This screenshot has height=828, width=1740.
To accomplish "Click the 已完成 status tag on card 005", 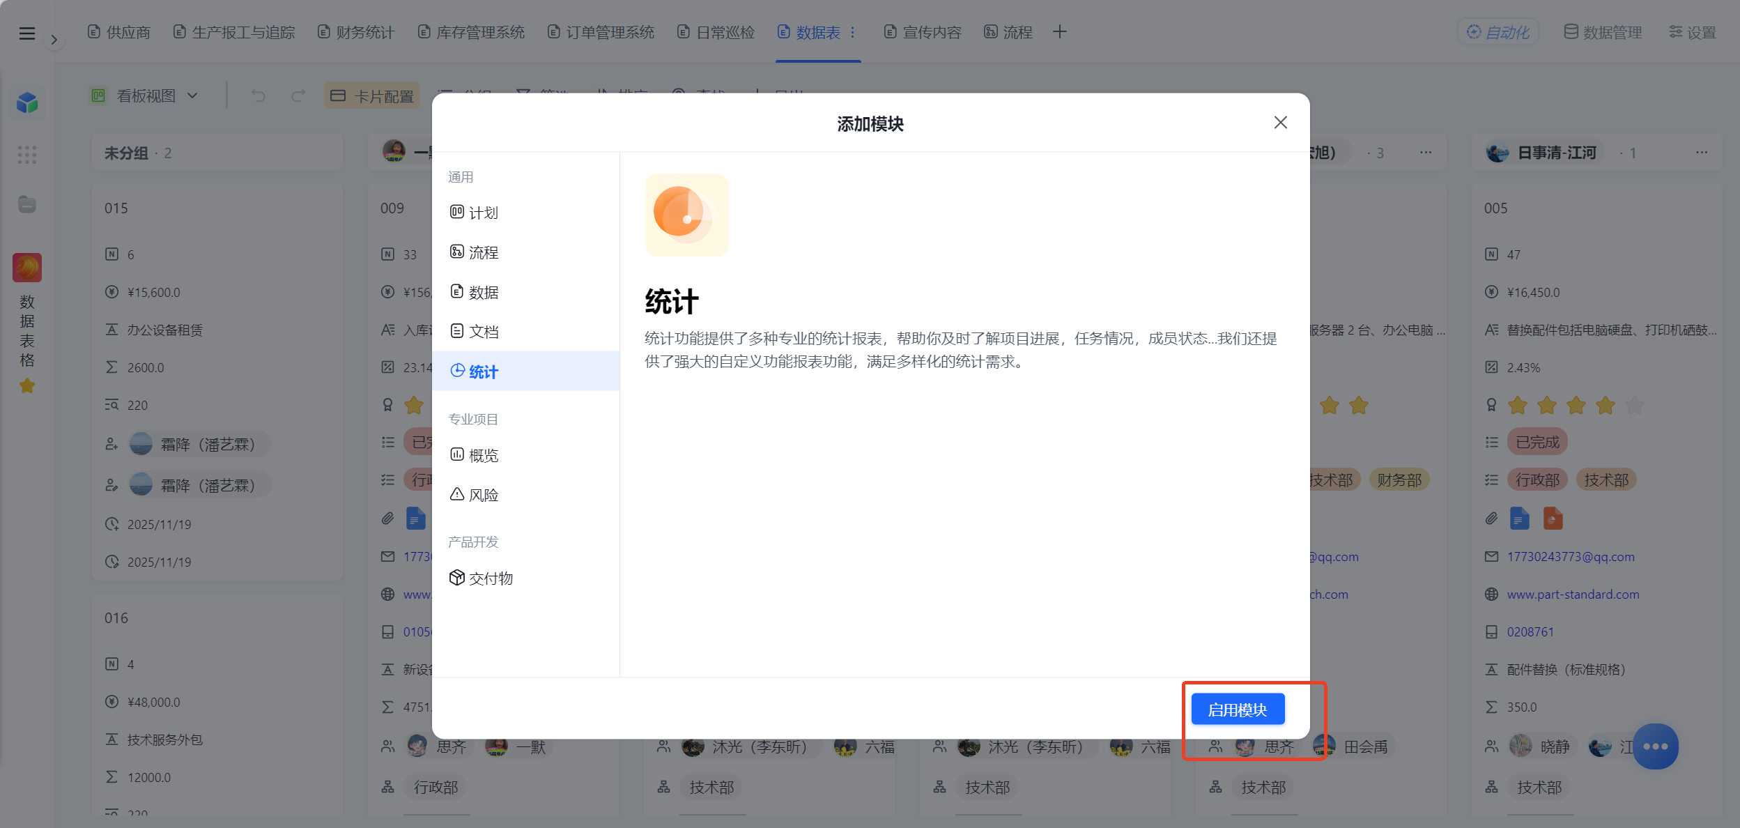I will pos(1537,443).
